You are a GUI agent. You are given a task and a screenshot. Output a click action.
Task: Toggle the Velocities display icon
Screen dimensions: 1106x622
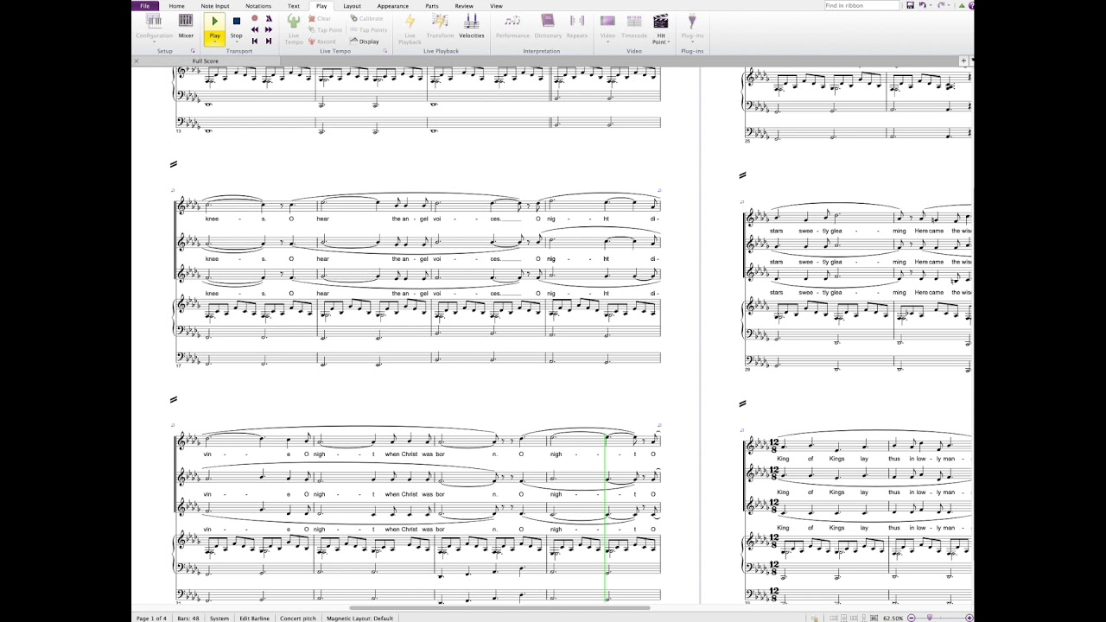tap(472, 21)
